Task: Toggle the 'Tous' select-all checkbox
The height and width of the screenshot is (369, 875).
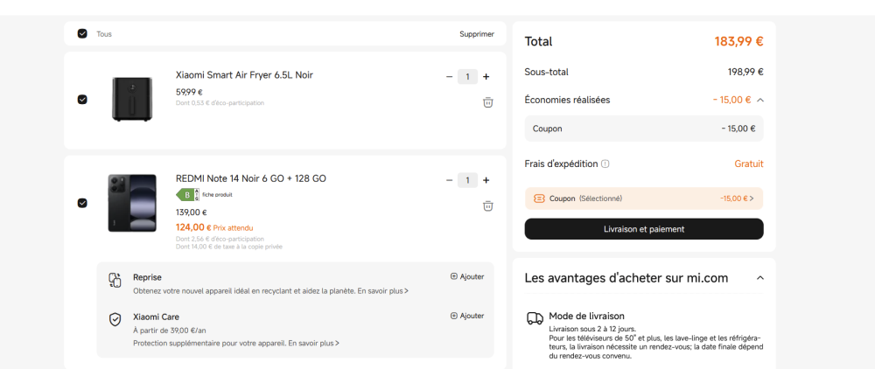Action: [82, 34]
